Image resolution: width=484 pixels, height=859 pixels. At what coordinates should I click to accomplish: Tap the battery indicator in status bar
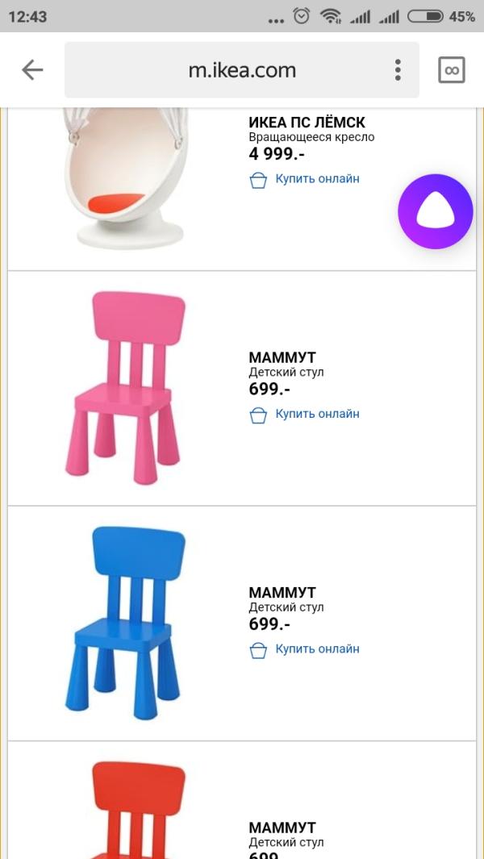(425, 16)
